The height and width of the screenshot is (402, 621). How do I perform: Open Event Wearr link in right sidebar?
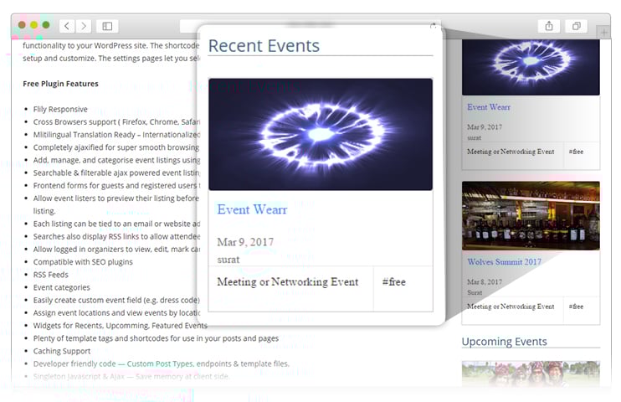(489, 107)
